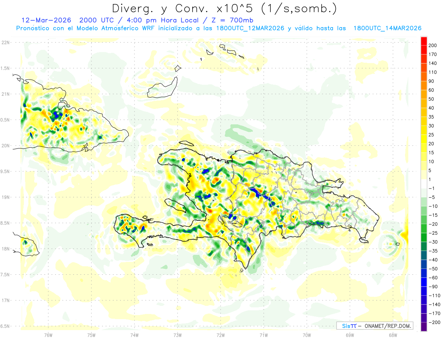Viewport: 441px width, 340px height.
Task: Click the longitude label '71W'
Action: (263, 335)
